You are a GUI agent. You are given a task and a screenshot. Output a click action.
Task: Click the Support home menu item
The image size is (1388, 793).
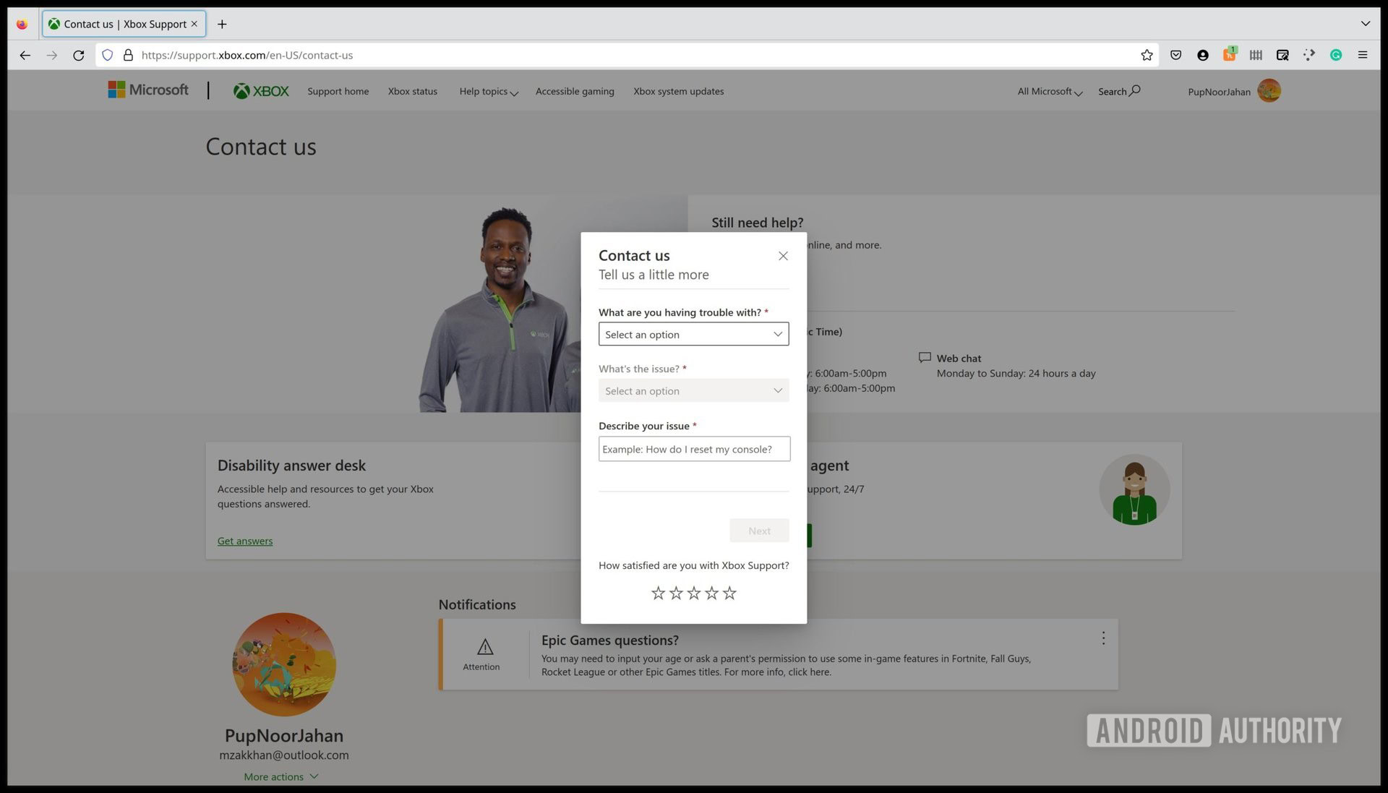coord(338,90)
